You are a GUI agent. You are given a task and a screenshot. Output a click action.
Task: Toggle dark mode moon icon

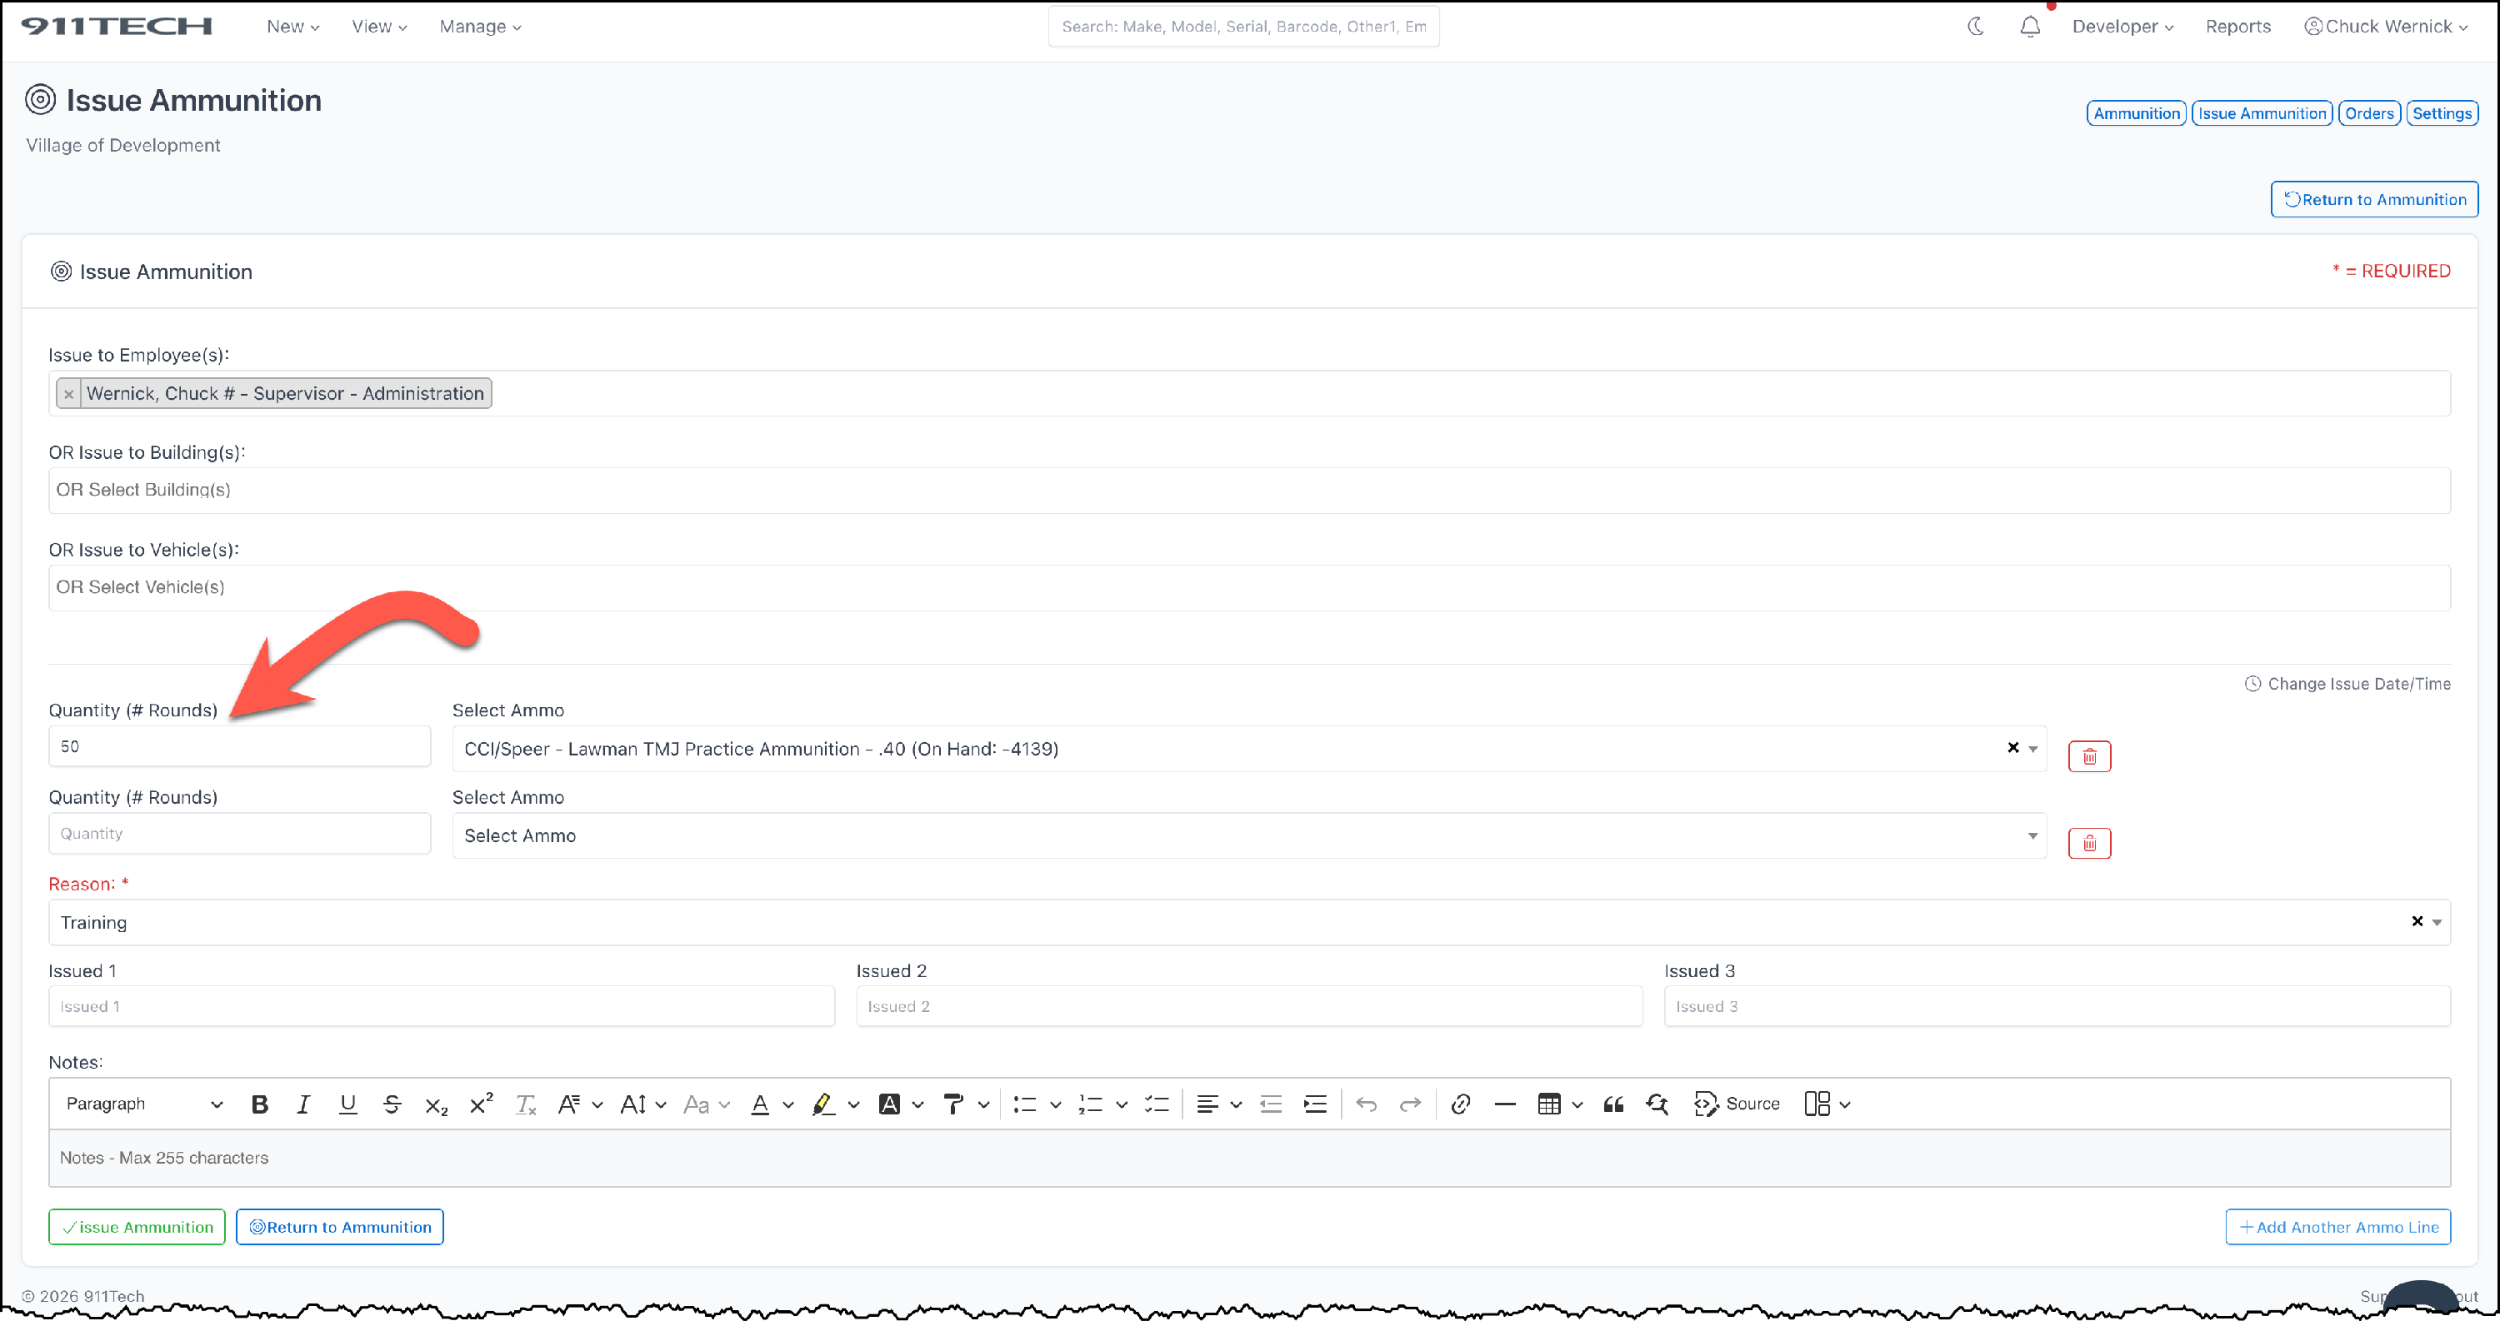pos(1976,26)
